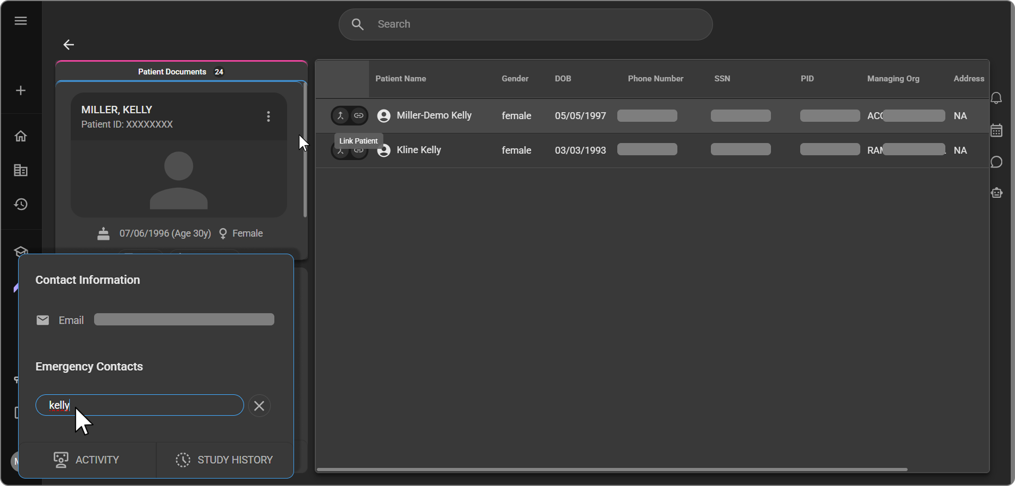Click the emergency contacts field containing kelly

click(140, 405)
